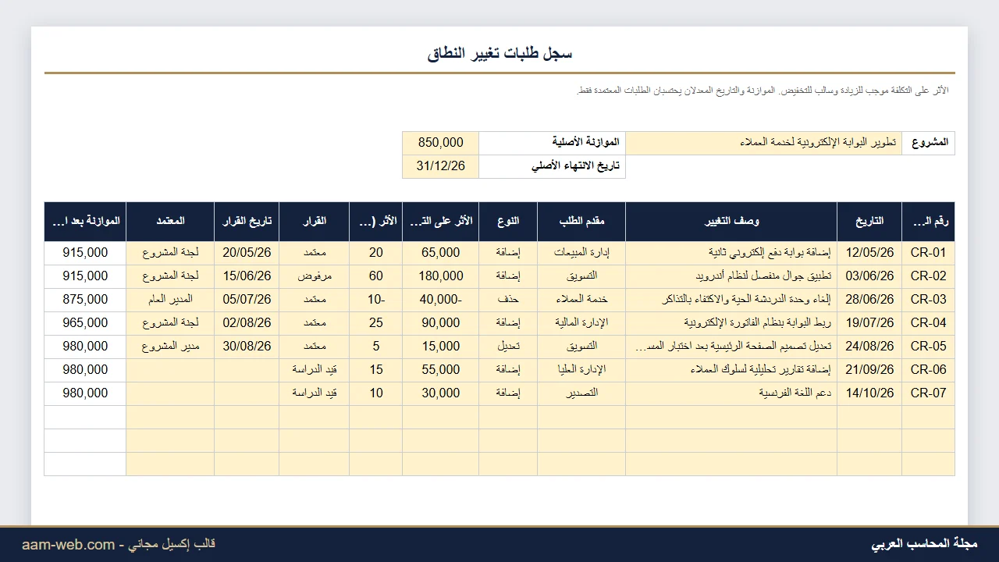The image size is (999, 562).
Task: Click the "تاريخ الانتهاء الأصلي" label
Action: [x=552, y=166]
